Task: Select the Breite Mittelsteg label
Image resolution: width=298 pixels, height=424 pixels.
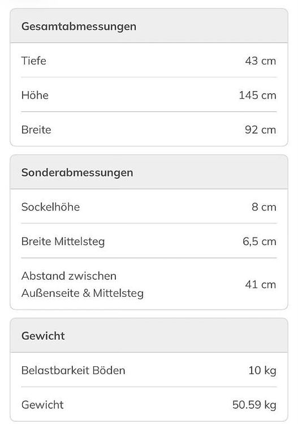Action: (x=63, y=241)
